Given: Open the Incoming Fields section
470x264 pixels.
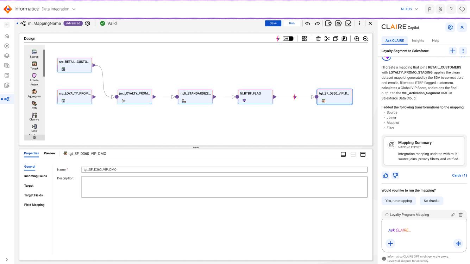Looking at the screenshot, I should pyautogui.click(x=36, y=176).
